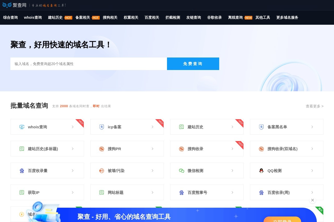Open whois查询 card chevron arrow

73,127
